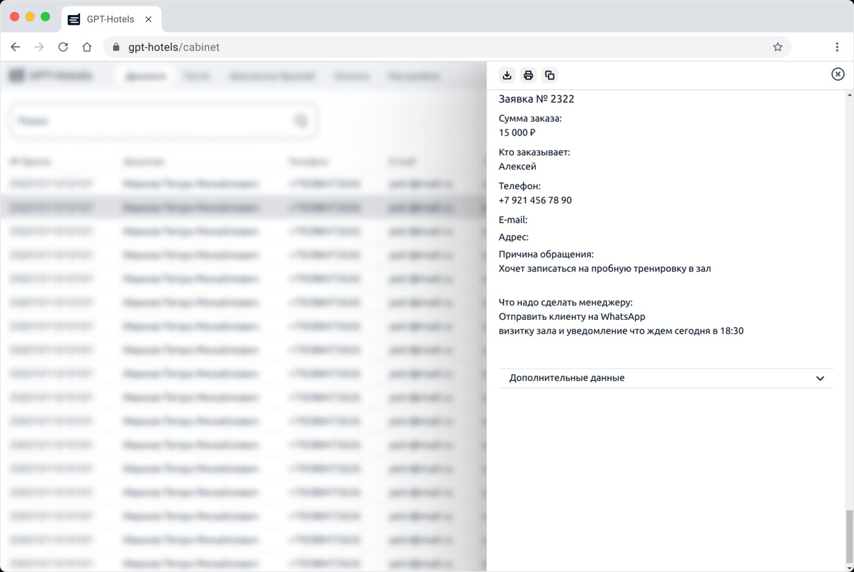Click the search magnifier icon
854x572 pixels.
(x=301, y=121)
